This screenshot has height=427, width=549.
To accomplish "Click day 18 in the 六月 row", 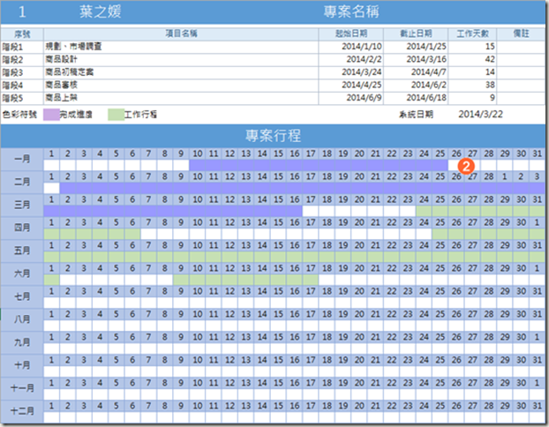I will tap(327, 268).
